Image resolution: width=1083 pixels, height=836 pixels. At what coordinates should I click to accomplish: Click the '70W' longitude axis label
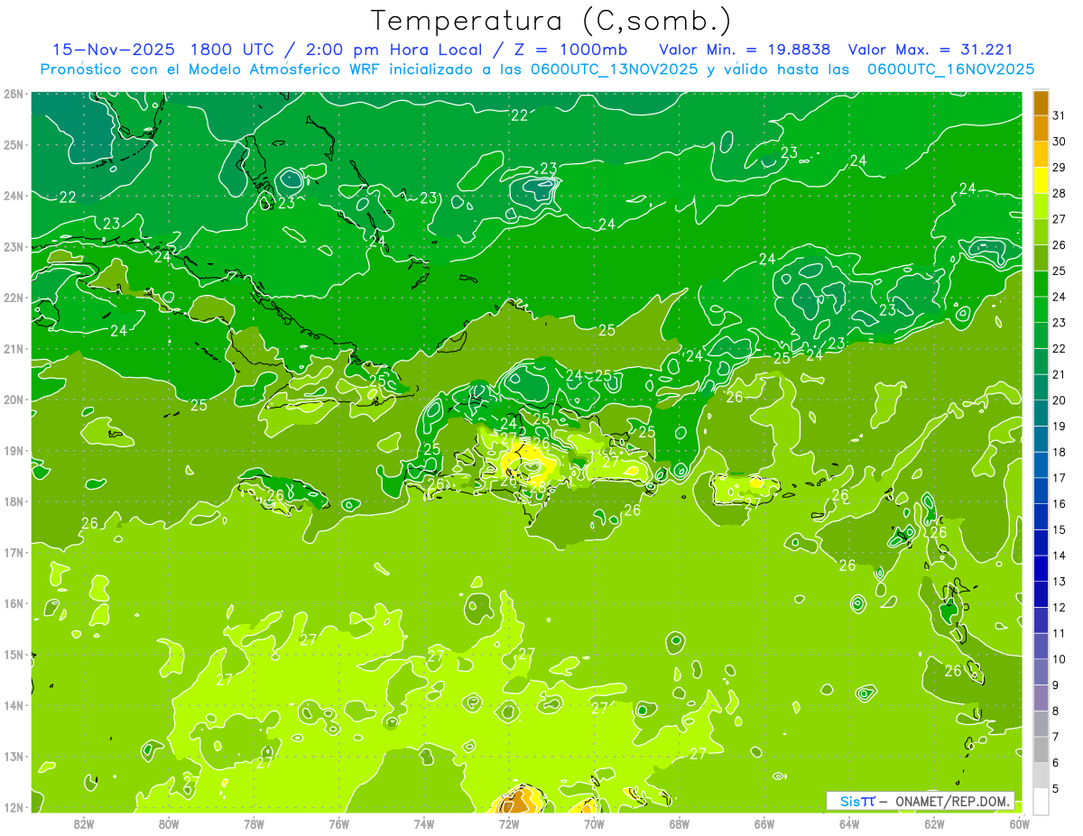point(594,823)
